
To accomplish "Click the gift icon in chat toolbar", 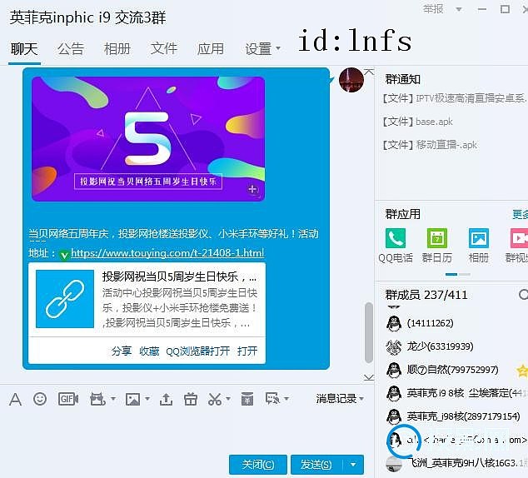I will click(190, 399).
